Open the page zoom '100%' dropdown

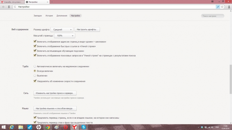click(x=65, y=36)
